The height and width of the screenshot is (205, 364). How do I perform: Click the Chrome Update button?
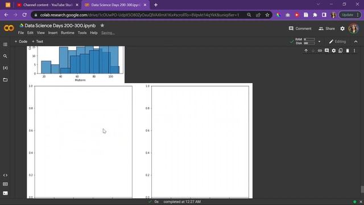point(350,15)
